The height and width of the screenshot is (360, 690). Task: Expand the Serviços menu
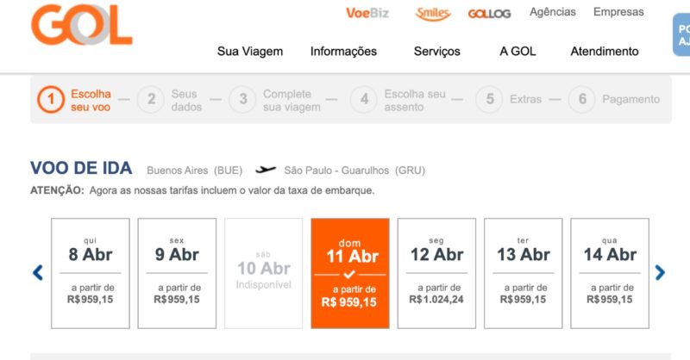point(437,52)
